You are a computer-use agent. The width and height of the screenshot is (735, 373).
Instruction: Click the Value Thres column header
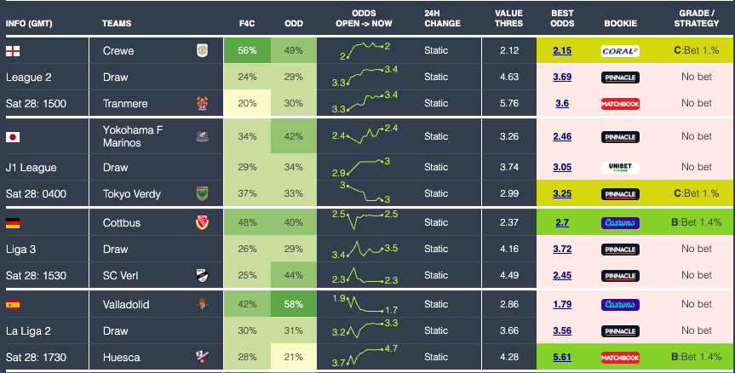[x=509, y=19]
